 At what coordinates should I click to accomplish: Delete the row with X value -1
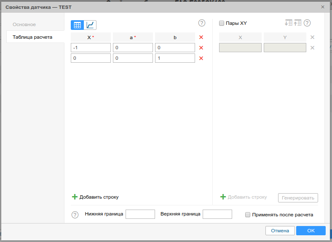[201, 48]
